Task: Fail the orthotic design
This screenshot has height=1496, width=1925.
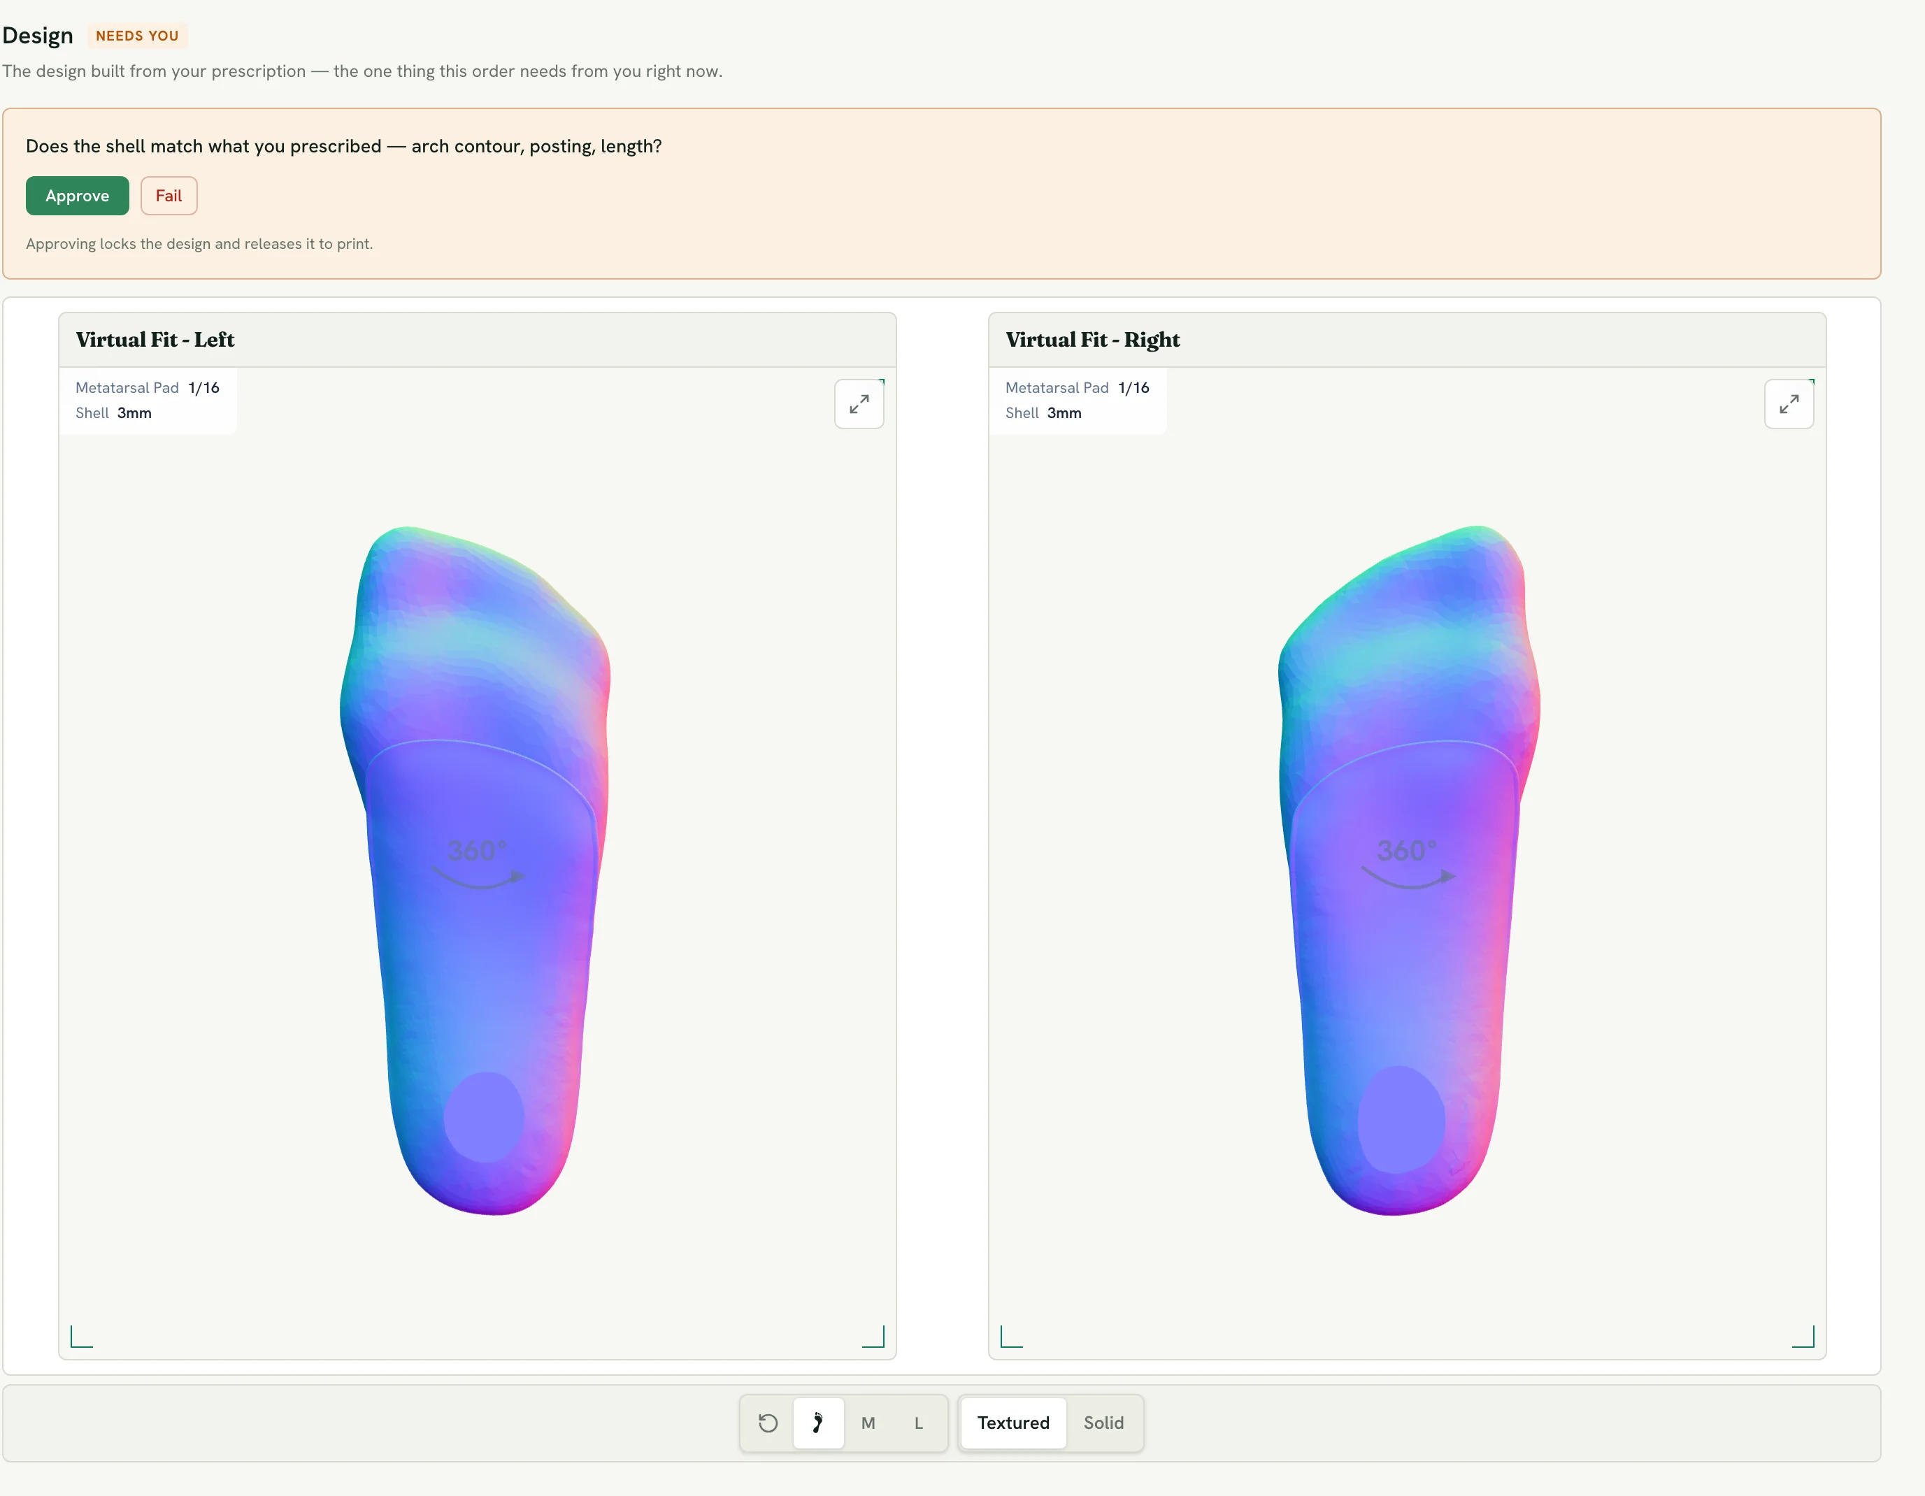Action: tap(169, 196)
